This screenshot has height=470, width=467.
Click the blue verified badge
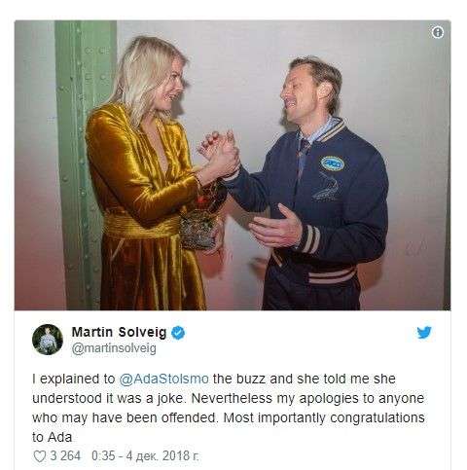[x=178, y=333]
